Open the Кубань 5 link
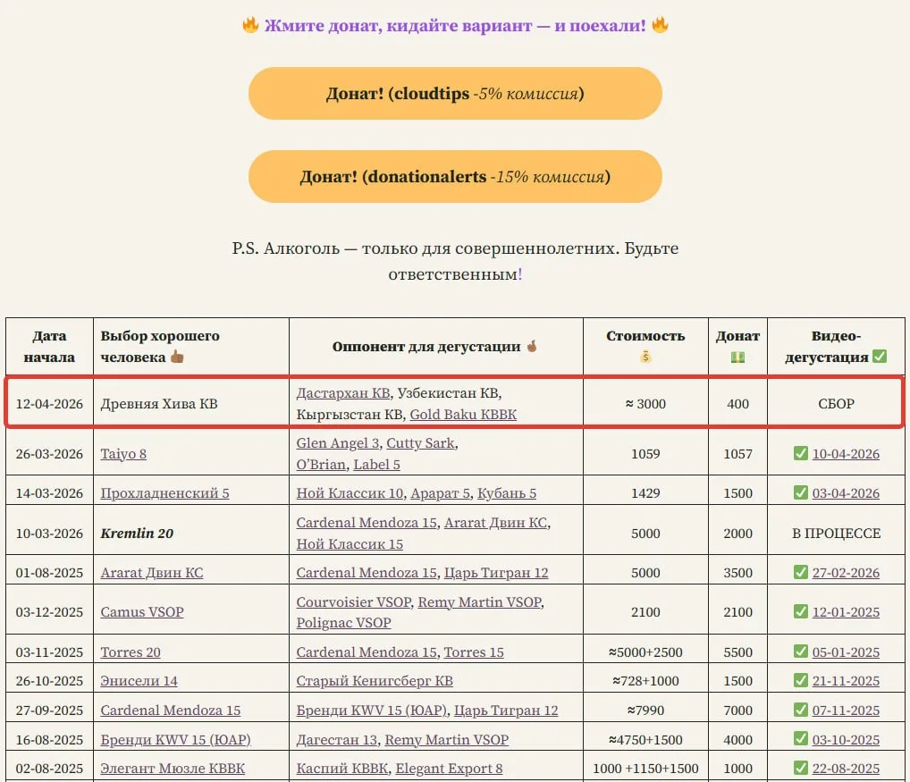 (507, 493)
